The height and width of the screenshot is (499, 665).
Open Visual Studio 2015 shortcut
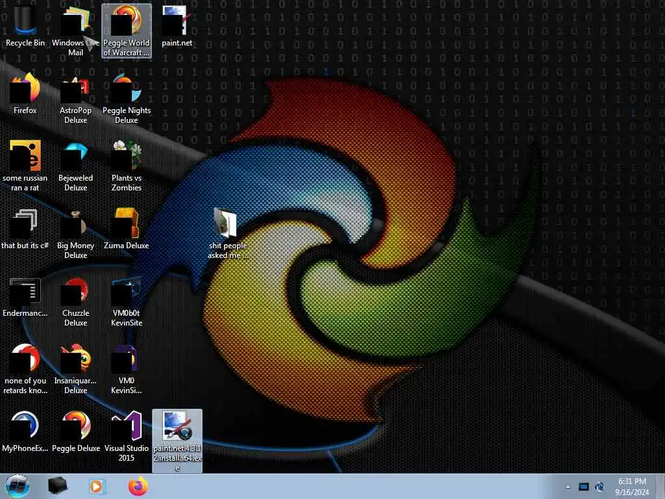[127, 436]
